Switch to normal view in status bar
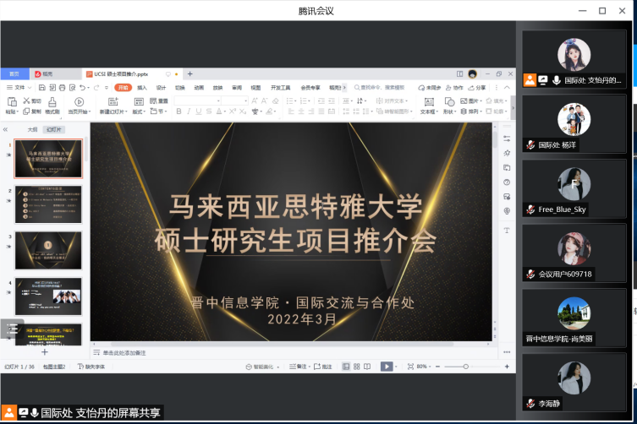Viewport: 637px width, 424px height. 345,367
